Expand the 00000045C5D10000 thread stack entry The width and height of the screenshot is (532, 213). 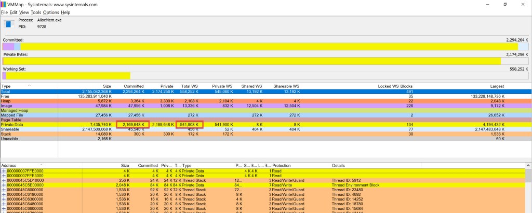tap(4, 180)
